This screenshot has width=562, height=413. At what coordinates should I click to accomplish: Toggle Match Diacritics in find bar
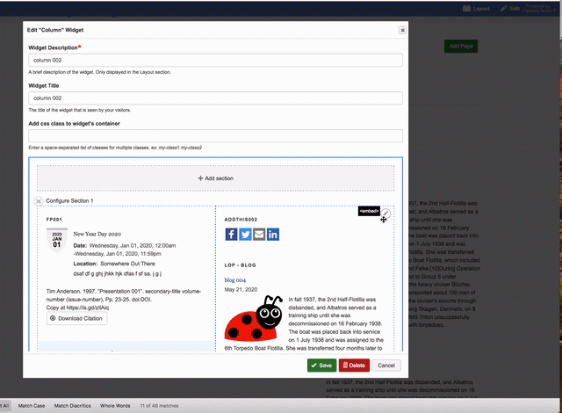click(72, 406)
